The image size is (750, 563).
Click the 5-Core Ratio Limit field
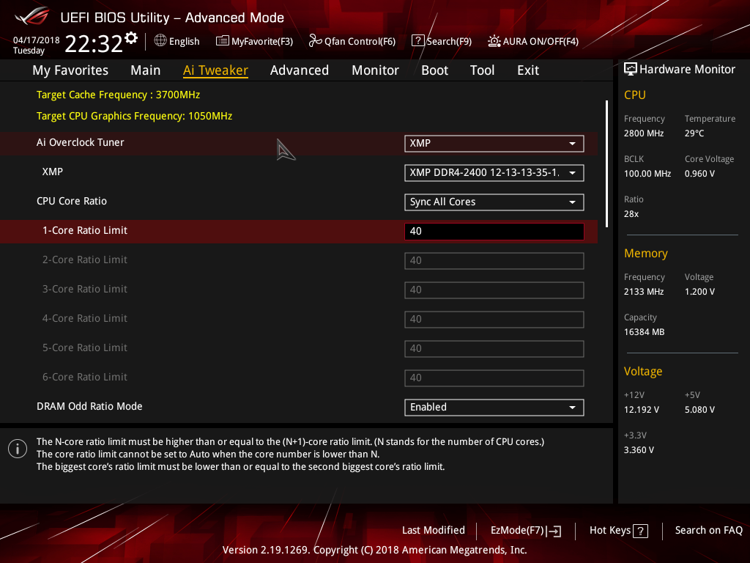pos(494,349)
